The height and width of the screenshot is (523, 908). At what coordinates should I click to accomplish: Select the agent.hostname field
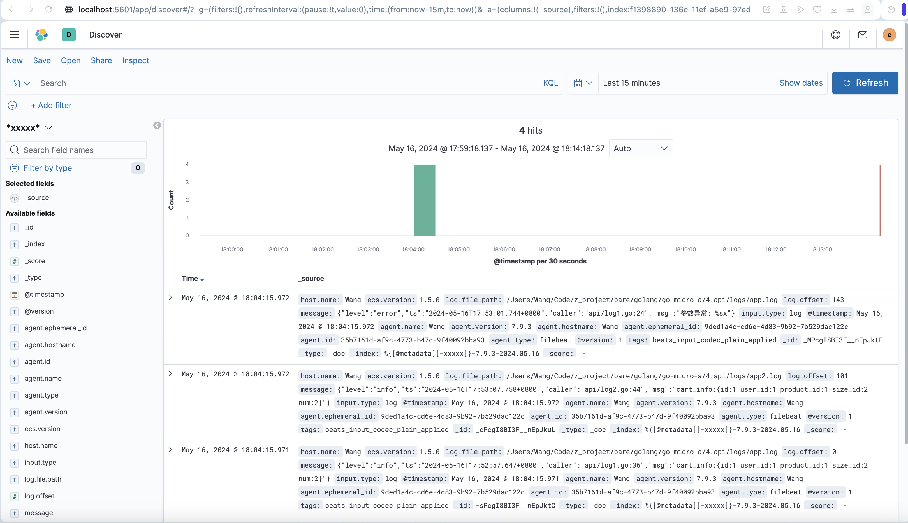pyautogui.click(x=50, y=345)
